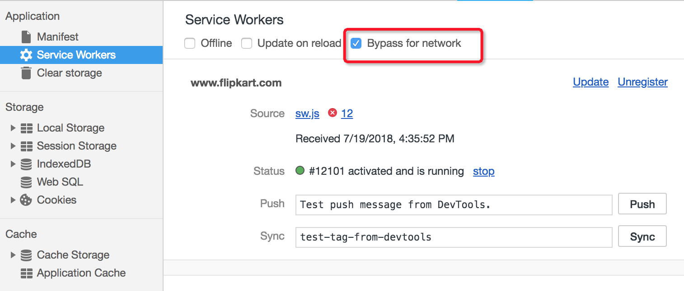Screen dimensions: 684x291
Task: Select the Manifest page icon
Action: [26, 36]
